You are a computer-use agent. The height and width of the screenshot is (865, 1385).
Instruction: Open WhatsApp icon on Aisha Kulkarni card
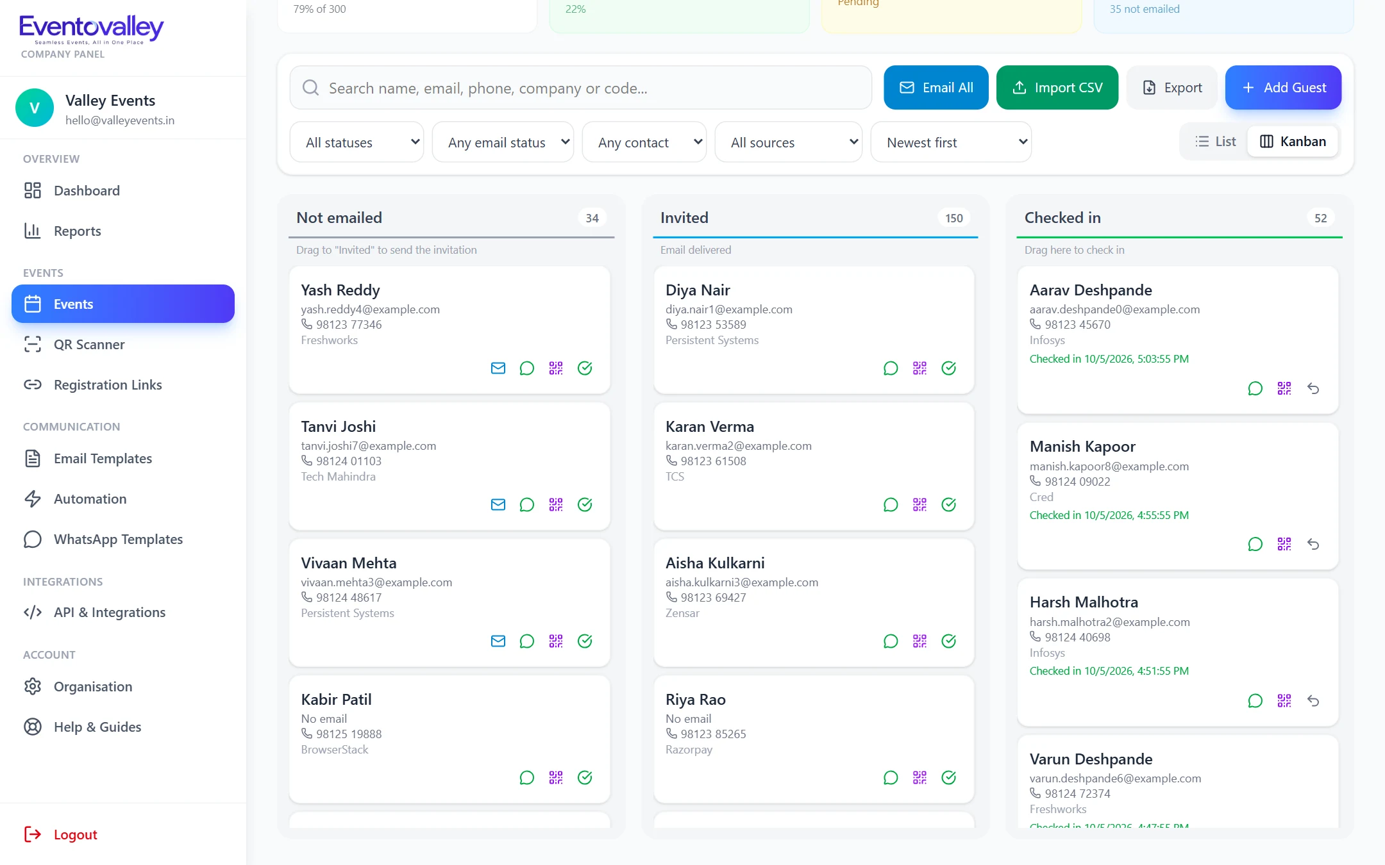tap(891, 641)
